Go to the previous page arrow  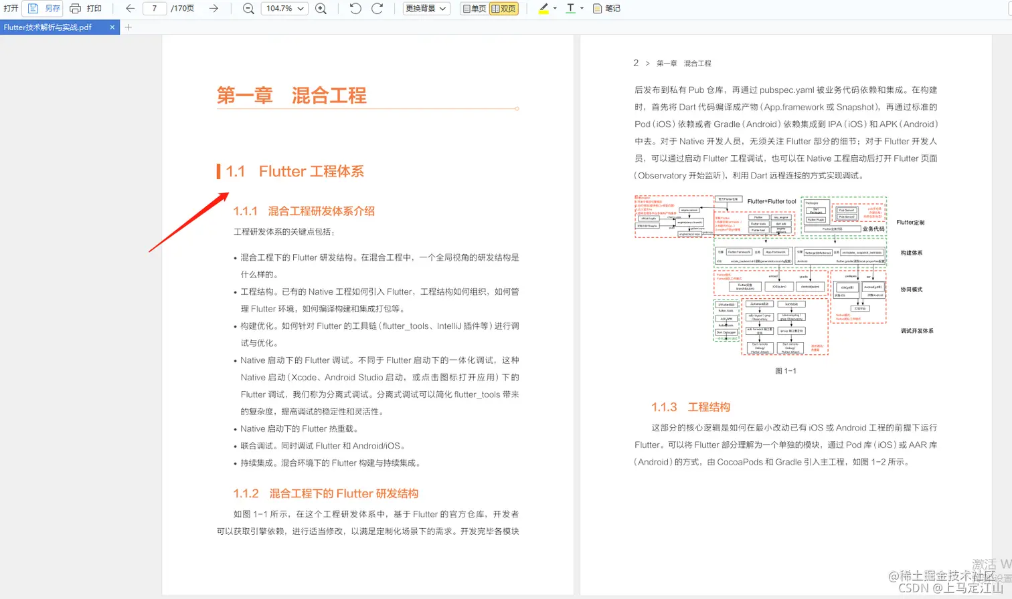pyautogui.click(x=130, y=9)
